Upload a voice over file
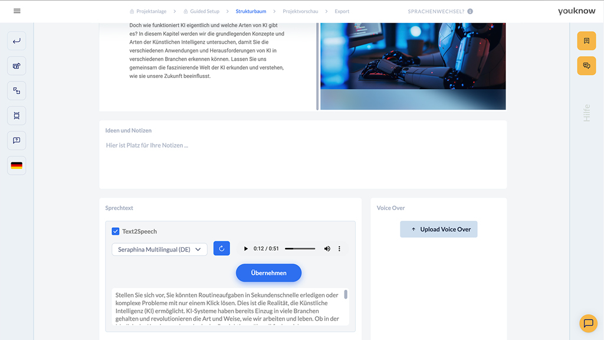This screenshot has width=604, height=340. (438, 229)
